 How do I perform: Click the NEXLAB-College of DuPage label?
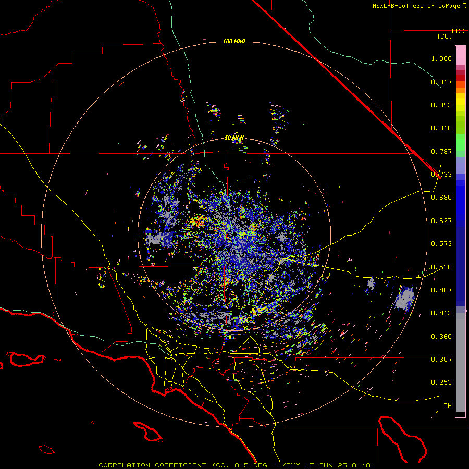tap(419, 6)
